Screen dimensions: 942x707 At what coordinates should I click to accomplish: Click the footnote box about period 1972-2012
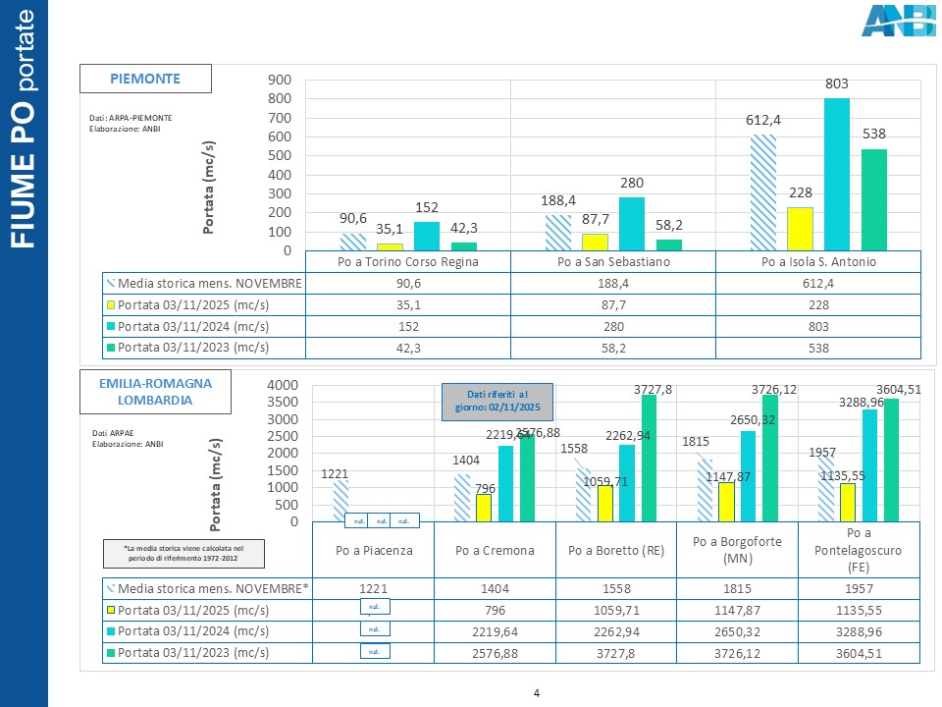(183, 554)
